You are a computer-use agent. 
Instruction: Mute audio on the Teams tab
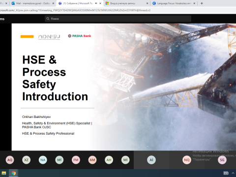point(96,3)
